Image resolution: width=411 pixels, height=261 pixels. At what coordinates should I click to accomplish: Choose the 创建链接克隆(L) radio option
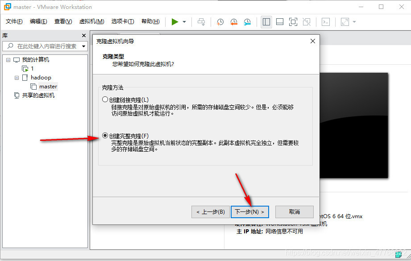105,99
